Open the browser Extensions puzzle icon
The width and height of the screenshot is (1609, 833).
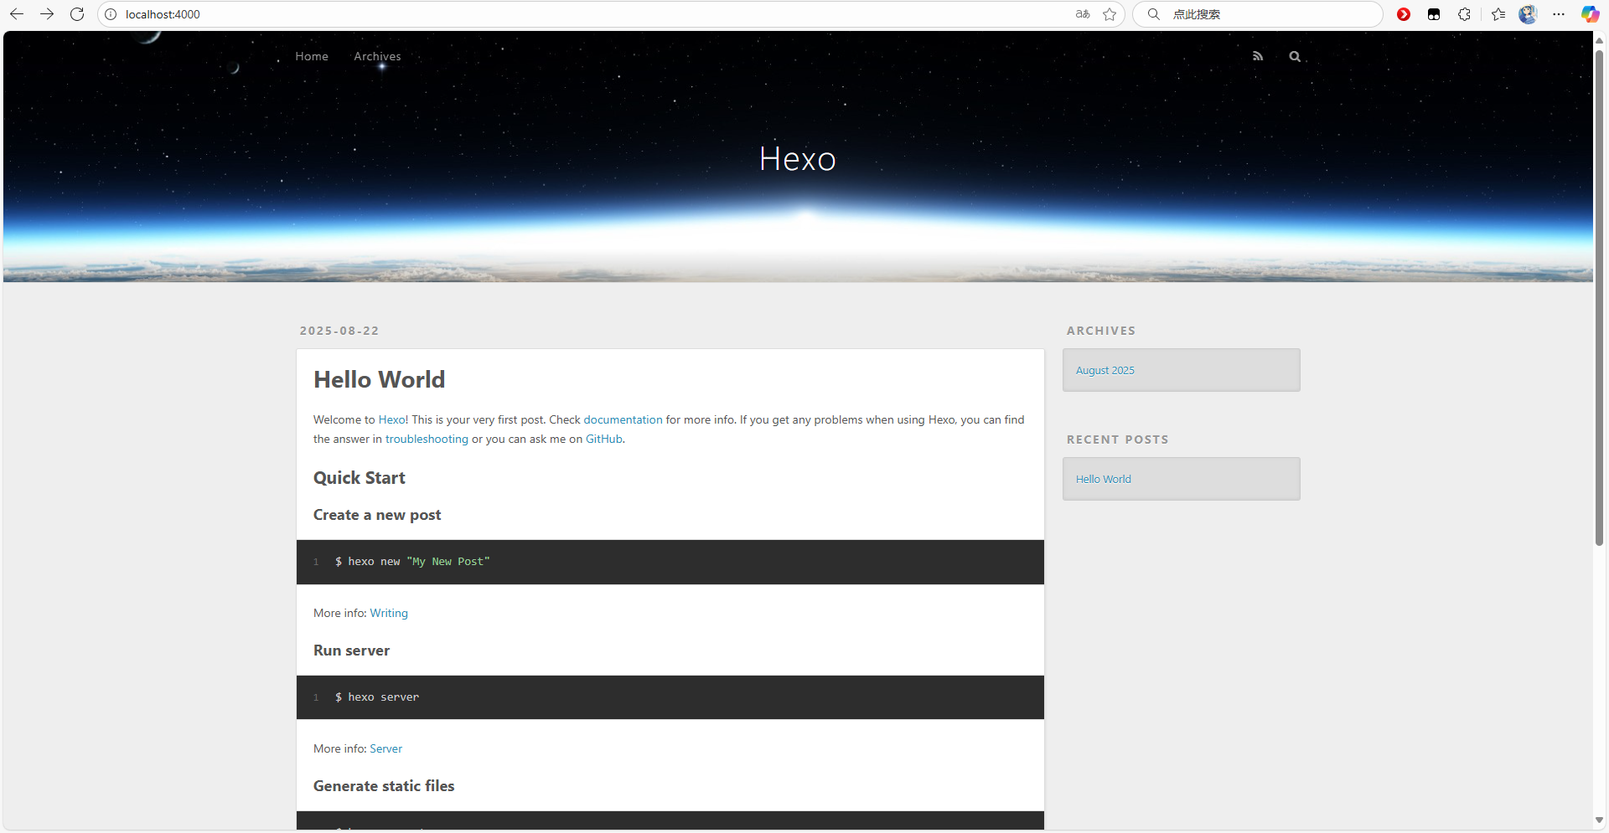(1464, 14)
